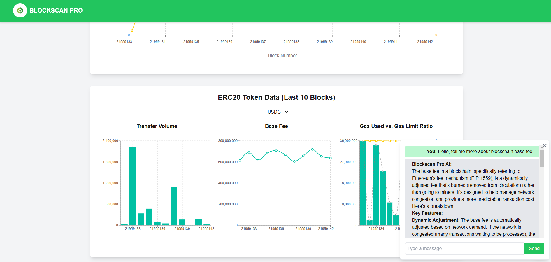Focus the 'Type a message' input field

point(464,249)
